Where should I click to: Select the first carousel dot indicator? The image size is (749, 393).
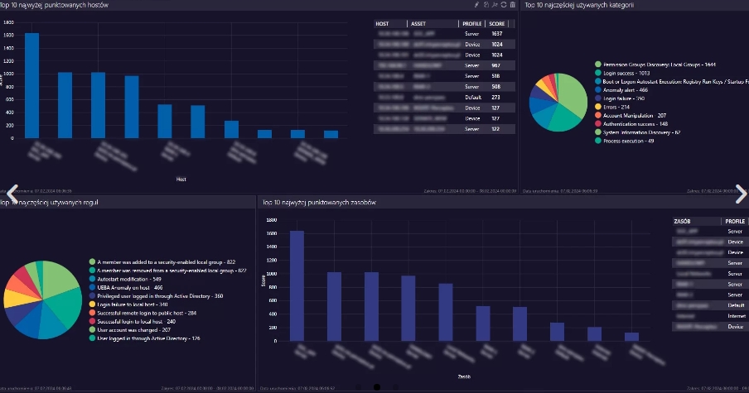(x=358, y=386)
